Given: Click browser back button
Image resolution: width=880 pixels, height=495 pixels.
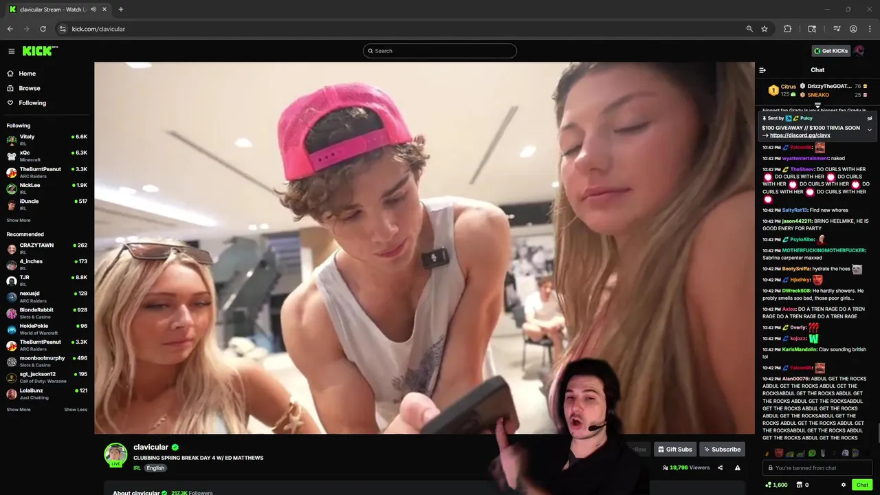Looking at the screenshot, I should tap(10, 29).
